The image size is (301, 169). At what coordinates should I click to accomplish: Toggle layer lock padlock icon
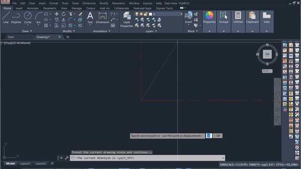tap(145, 14)
